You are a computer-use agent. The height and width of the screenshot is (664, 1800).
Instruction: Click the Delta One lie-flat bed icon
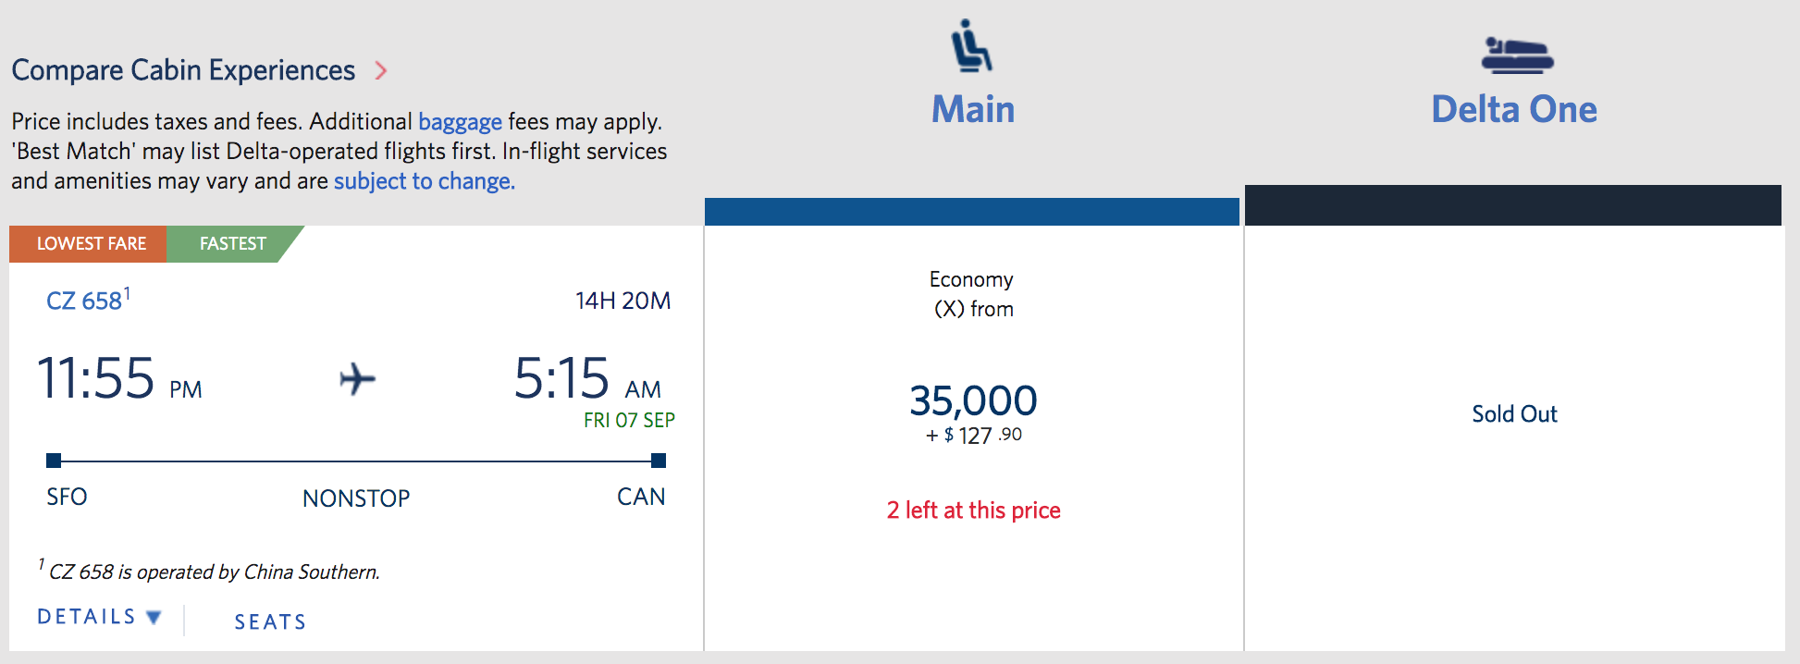1517,55
